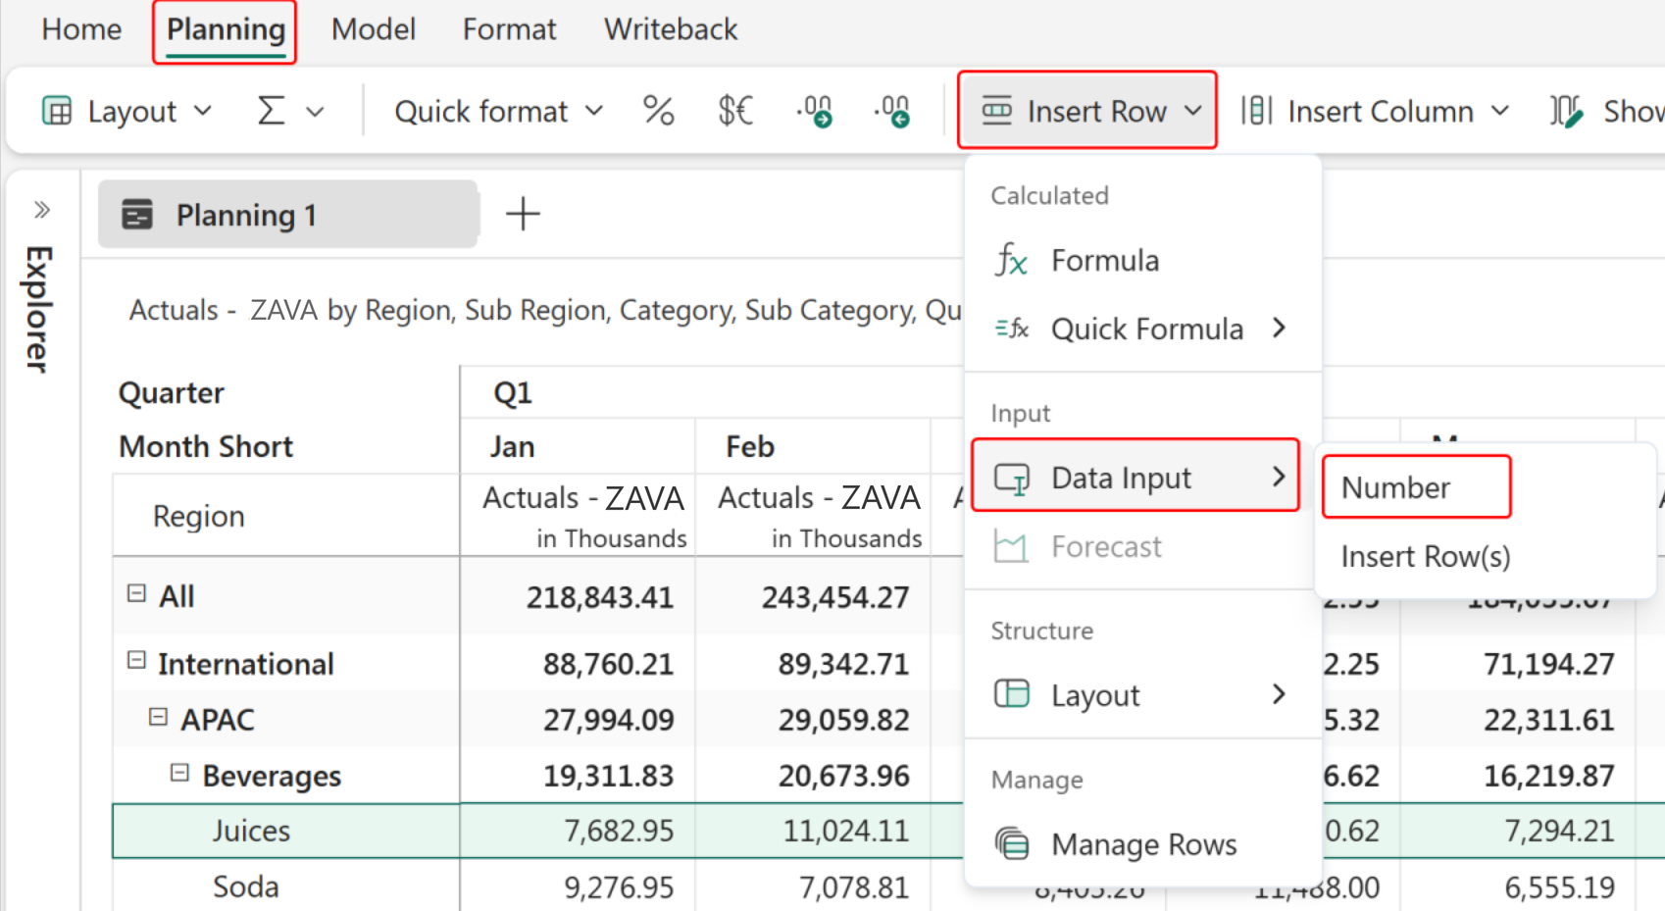1665x911 pixels.
Task: Click the Layout grid icon in toolbar
Action: (57, 112)
